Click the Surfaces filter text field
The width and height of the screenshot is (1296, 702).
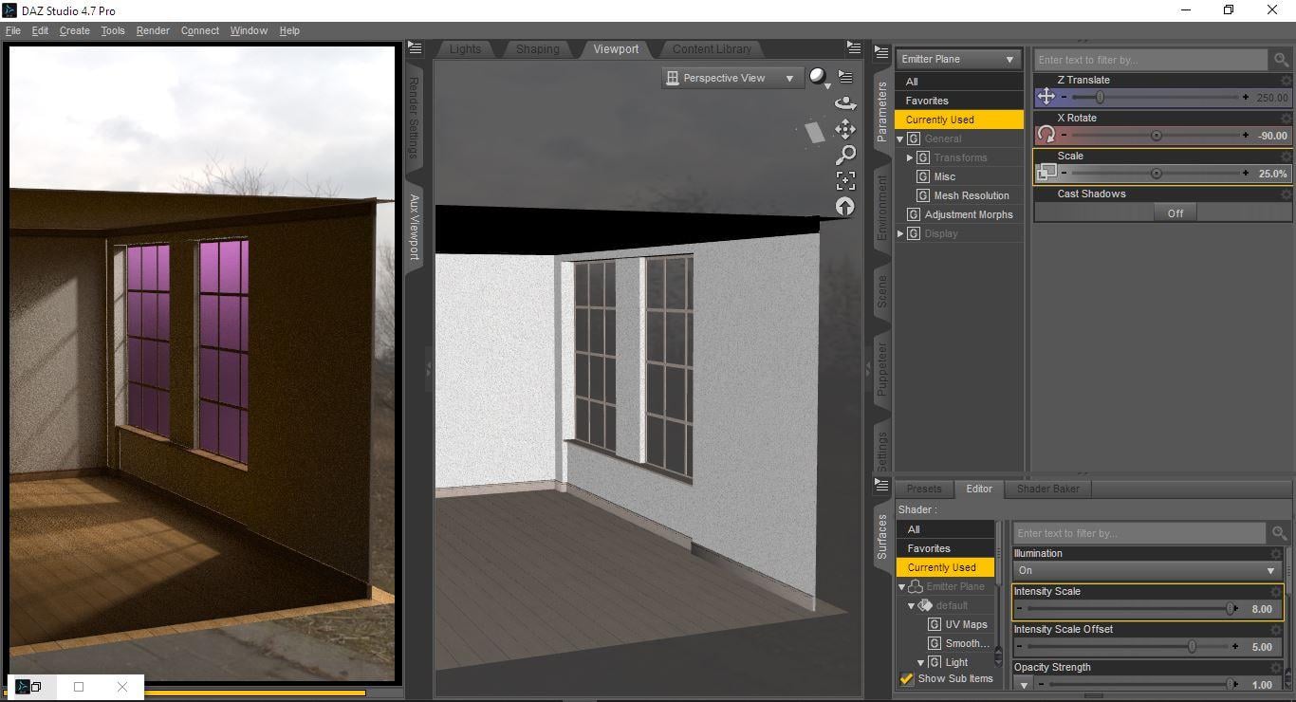pos(1139,533)
